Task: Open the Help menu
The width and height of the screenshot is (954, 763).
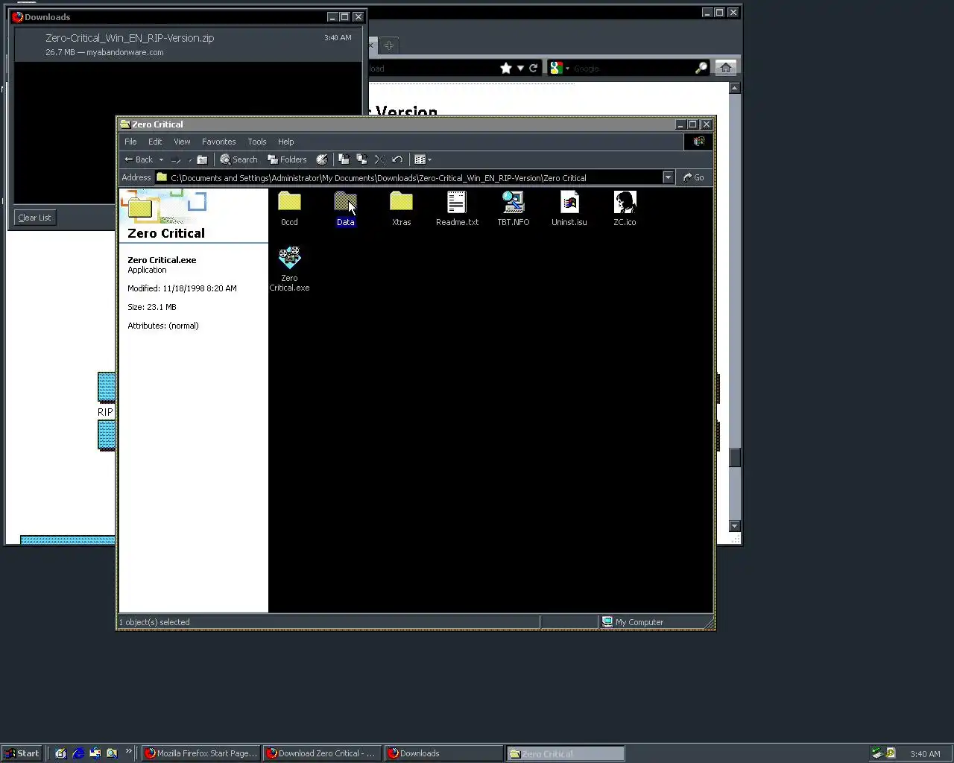Action: tap(286, 142)
